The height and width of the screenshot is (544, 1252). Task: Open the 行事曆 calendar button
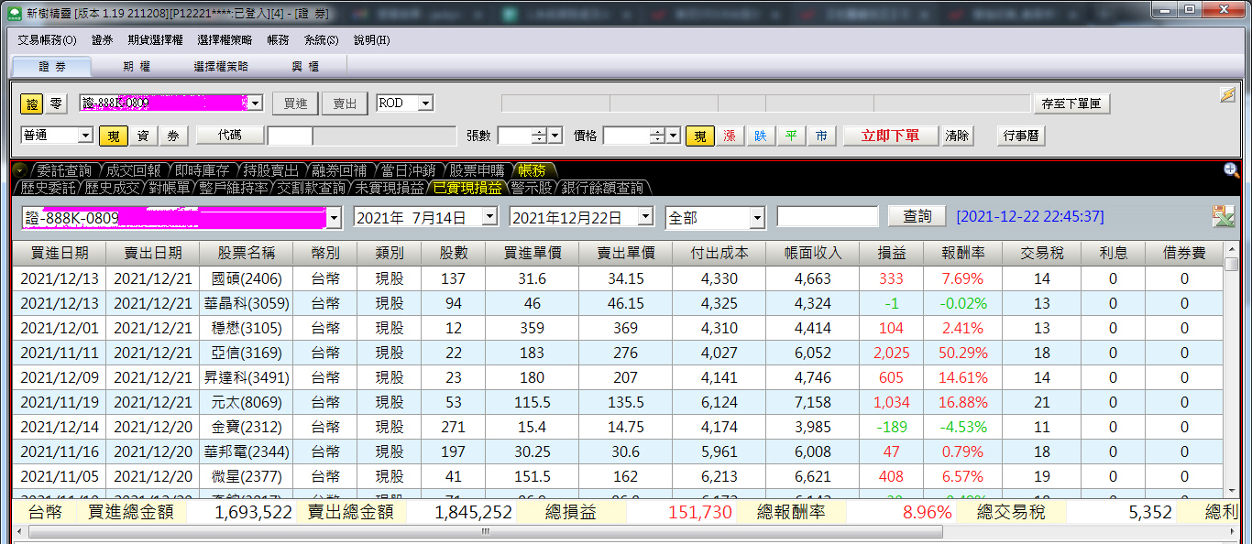click(x=1021, y=136)
